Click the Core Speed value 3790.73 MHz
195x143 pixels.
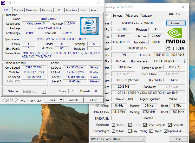[34, 67]
